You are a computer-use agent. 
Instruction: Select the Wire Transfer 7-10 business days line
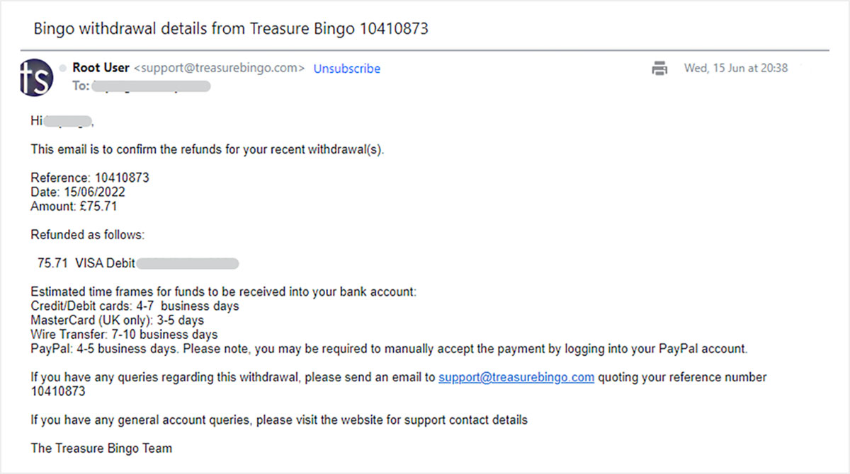pos(124,335)
